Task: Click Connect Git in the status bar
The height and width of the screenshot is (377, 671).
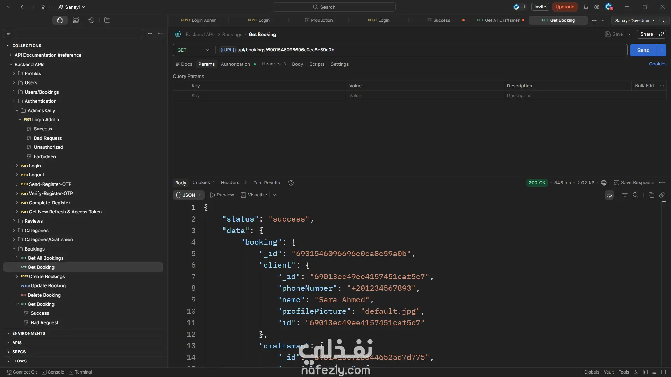Action: click(x=22, y=372)
